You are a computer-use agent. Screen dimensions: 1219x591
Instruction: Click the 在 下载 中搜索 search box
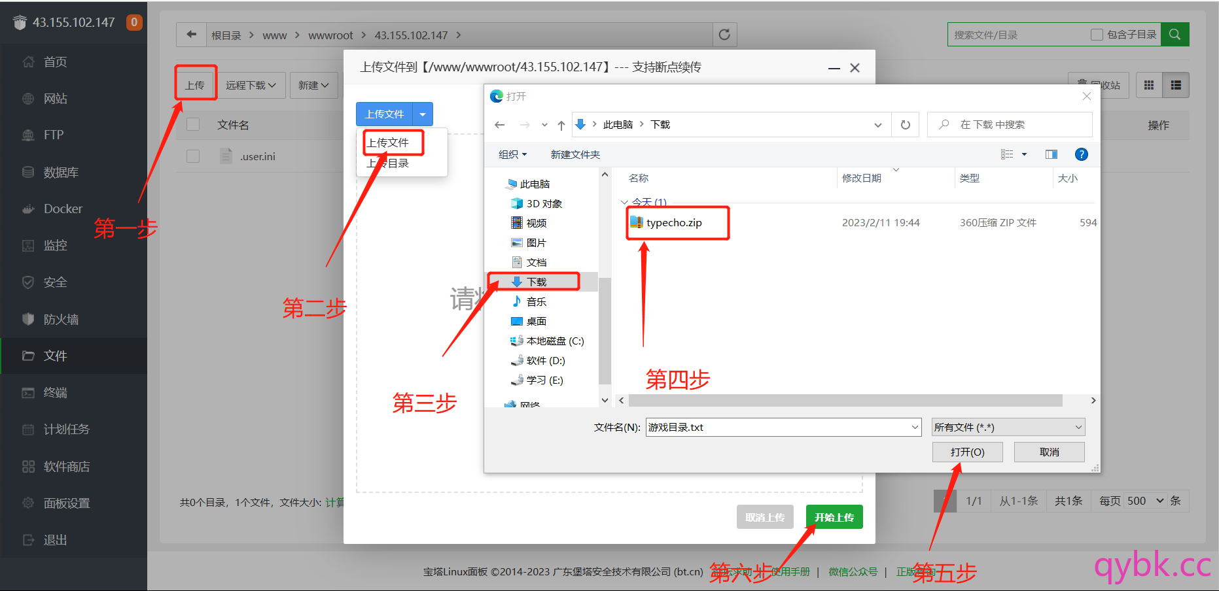coord(1010,124)
